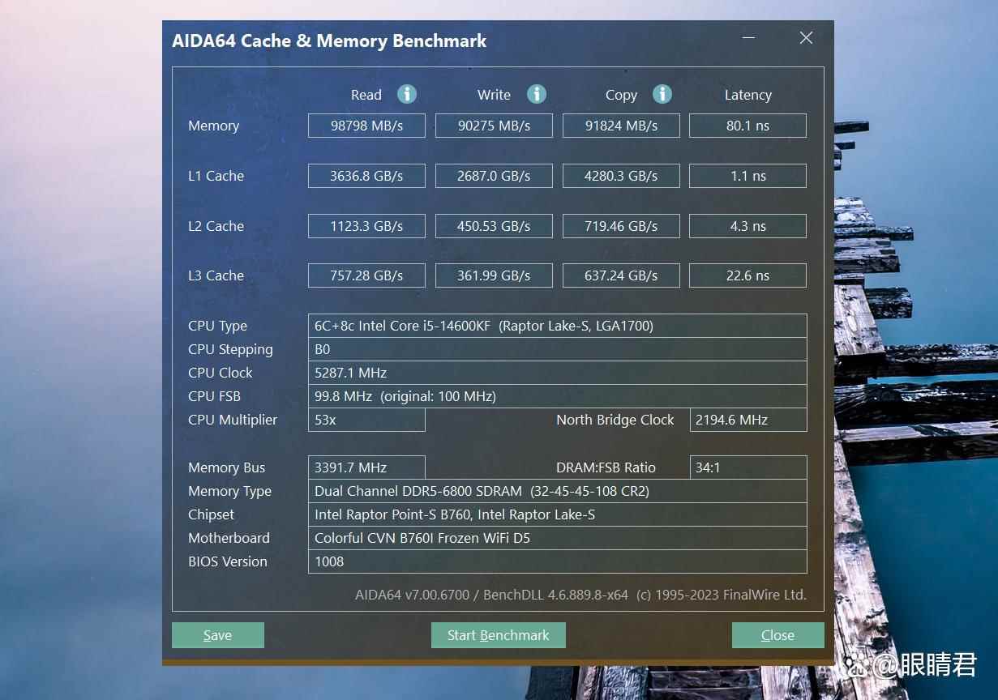Screen dimensions: 998x700
Task: Click the Copy info icon
Action: (x=662, y=94)
